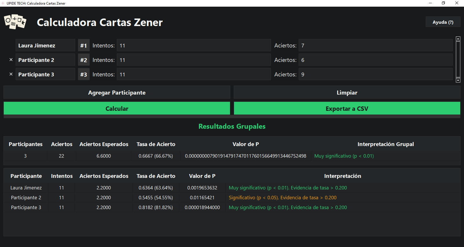The image size is (464, 247).
Task: Edit the Laura Jimenez name field
Action: (x=45, y=45)
